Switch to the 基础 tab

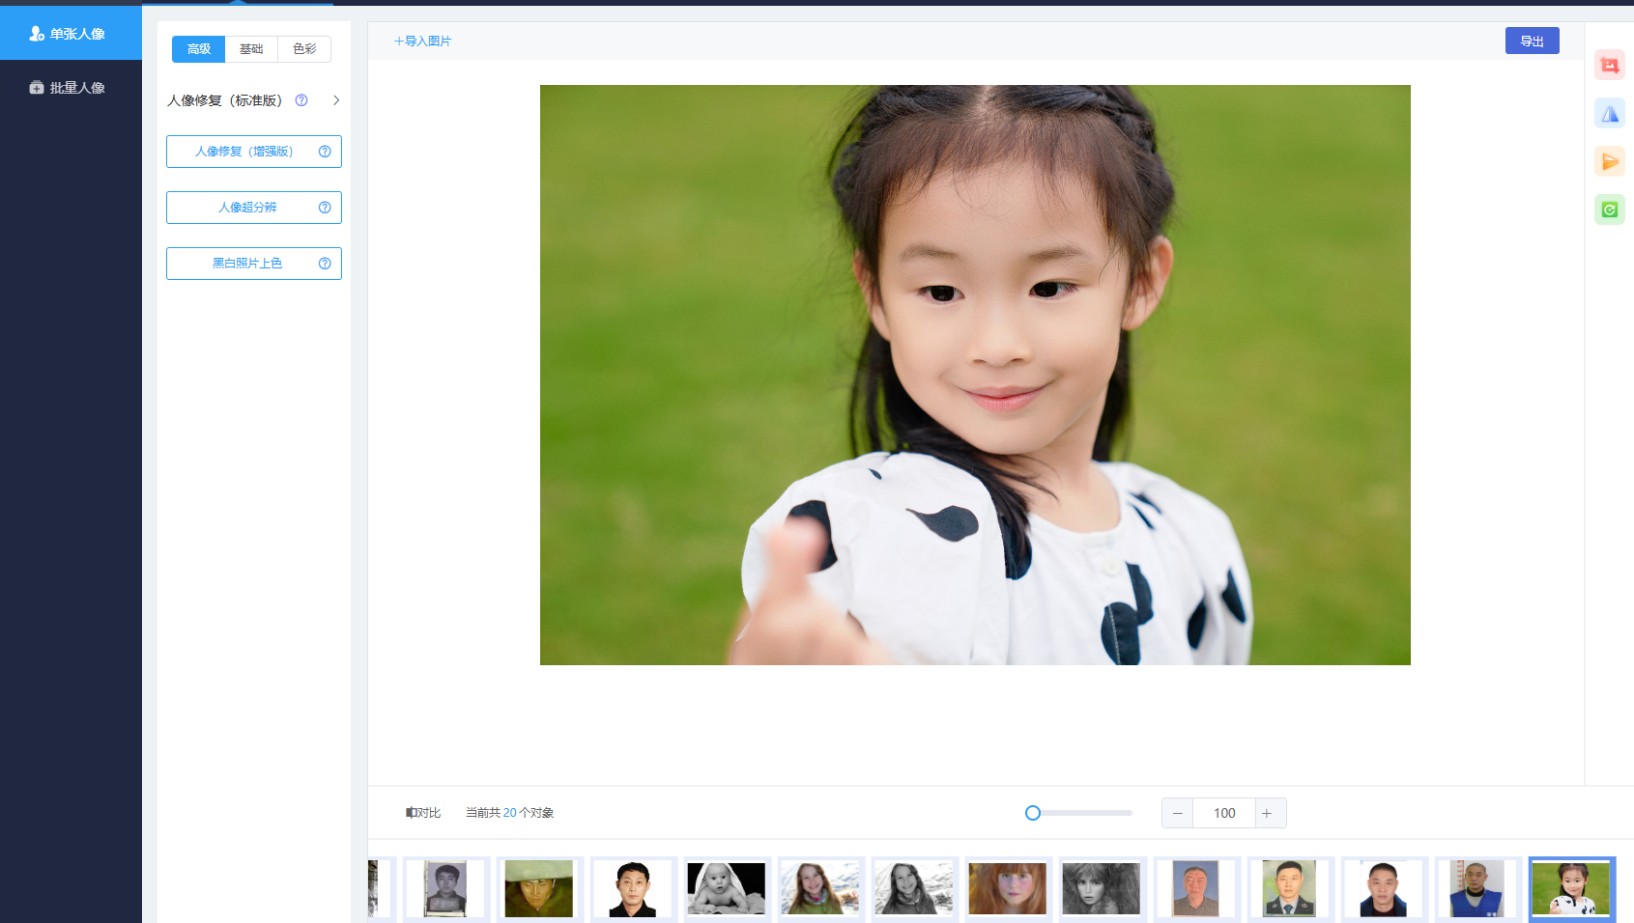[251, 49]
